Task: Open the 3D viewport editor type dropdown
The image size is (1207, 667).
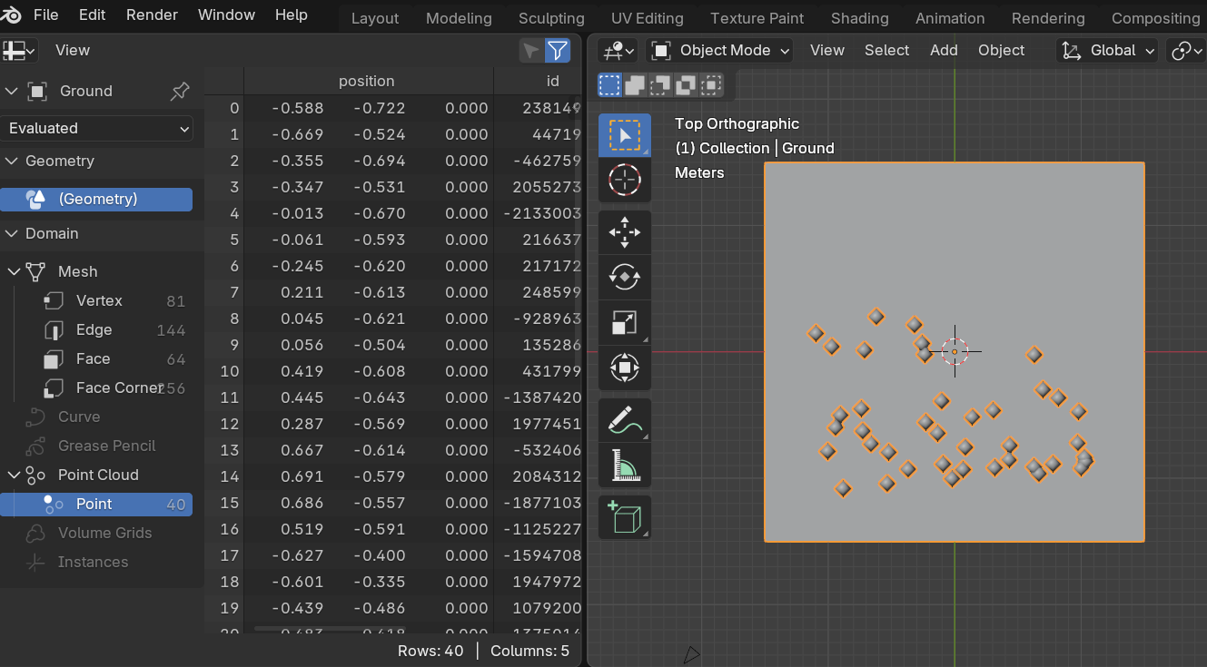Action: [620, 51]
